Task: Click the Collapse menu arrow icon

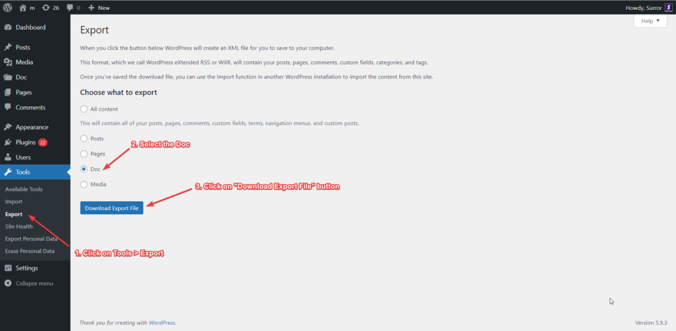Action: (x=8, y=284)
